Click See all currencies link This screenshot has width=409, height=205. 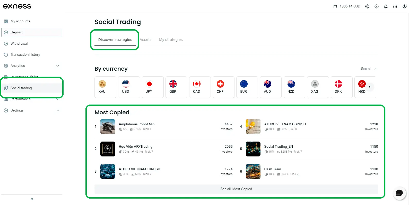pos(369,69)
